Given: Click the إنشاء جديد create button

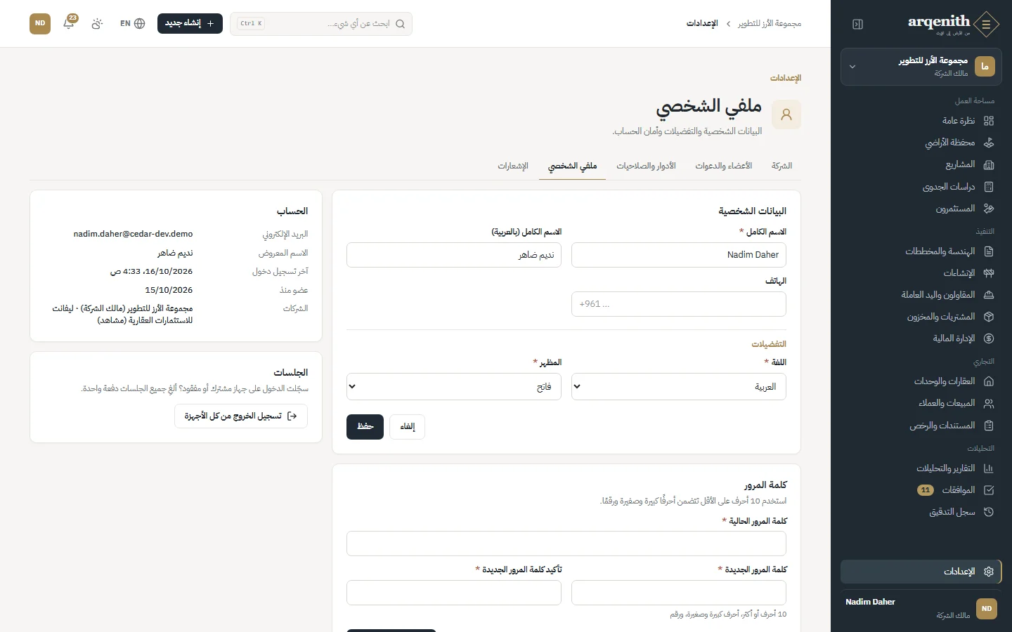Looking at the screenshot, I should pos(190,23).
